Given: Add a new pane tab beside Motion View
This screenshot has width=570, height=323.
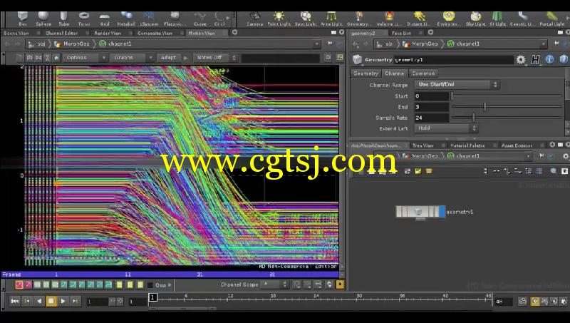Looking at the screenshot, I should pos(235,32).
